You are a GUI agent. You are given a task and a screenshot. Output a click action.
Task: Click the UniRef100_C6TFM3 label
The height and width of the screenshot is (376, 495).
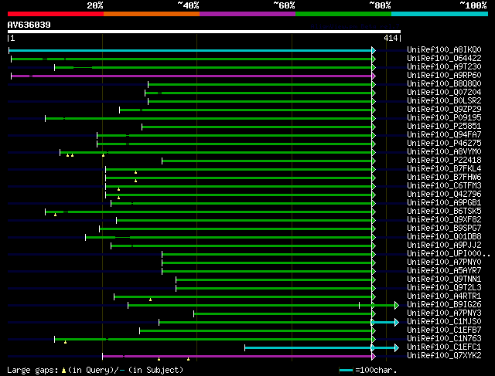click(444, 186)
